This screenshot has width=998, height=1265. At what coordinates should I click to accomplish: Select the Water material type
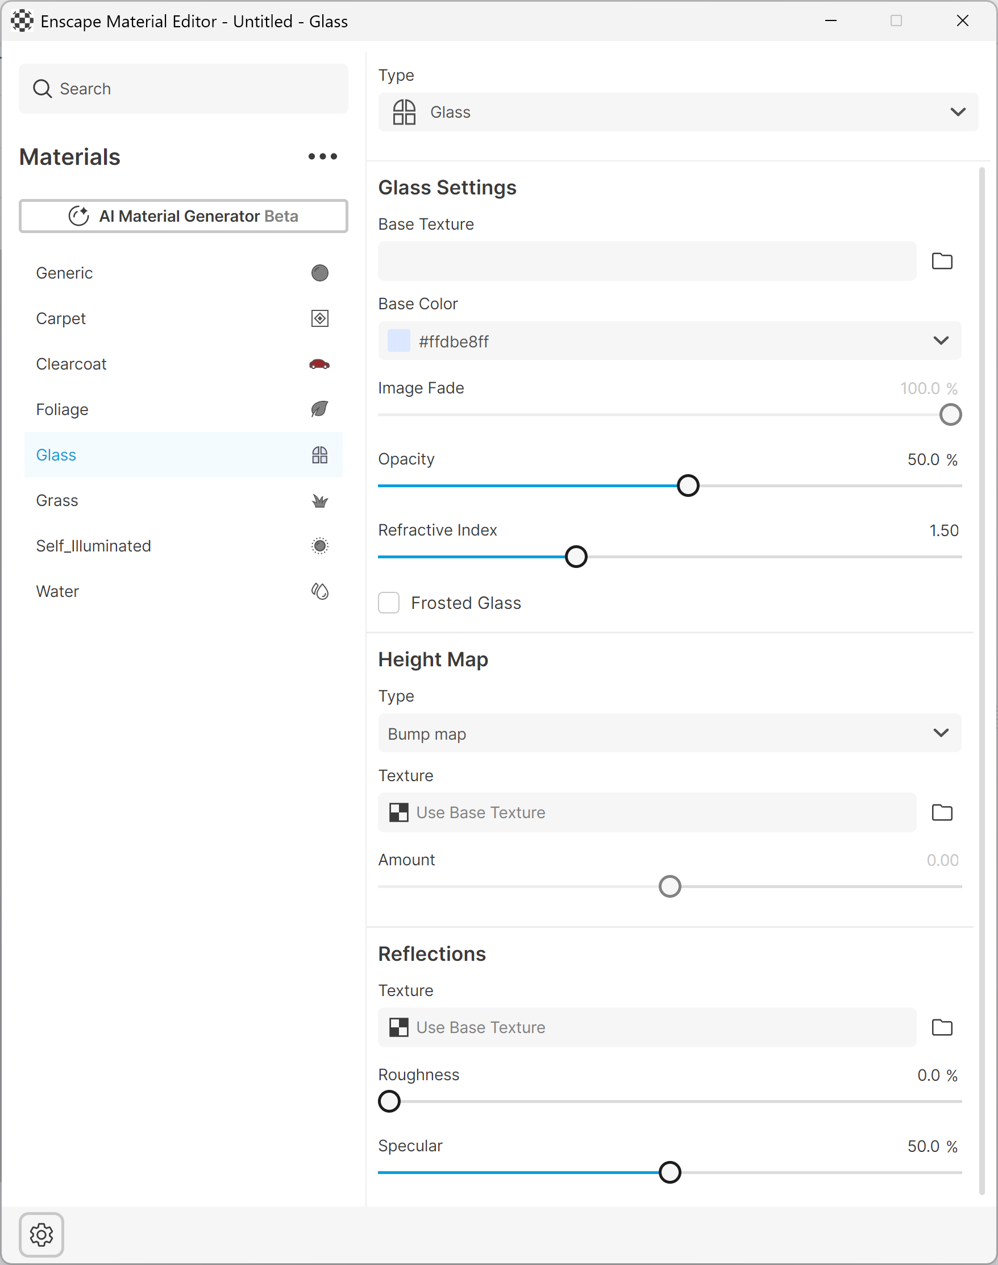pos(184,592)
